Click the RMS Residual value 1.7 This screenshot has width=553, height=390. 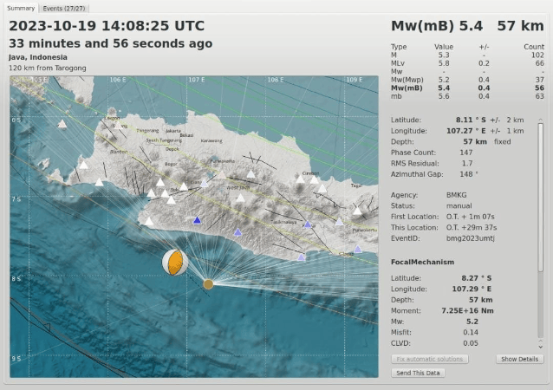click(x=467, y=163)
